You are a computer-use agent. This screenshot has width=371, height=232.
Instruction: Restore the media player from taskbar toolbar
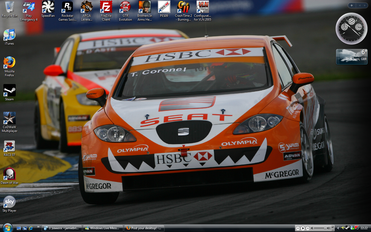point(333,227)
